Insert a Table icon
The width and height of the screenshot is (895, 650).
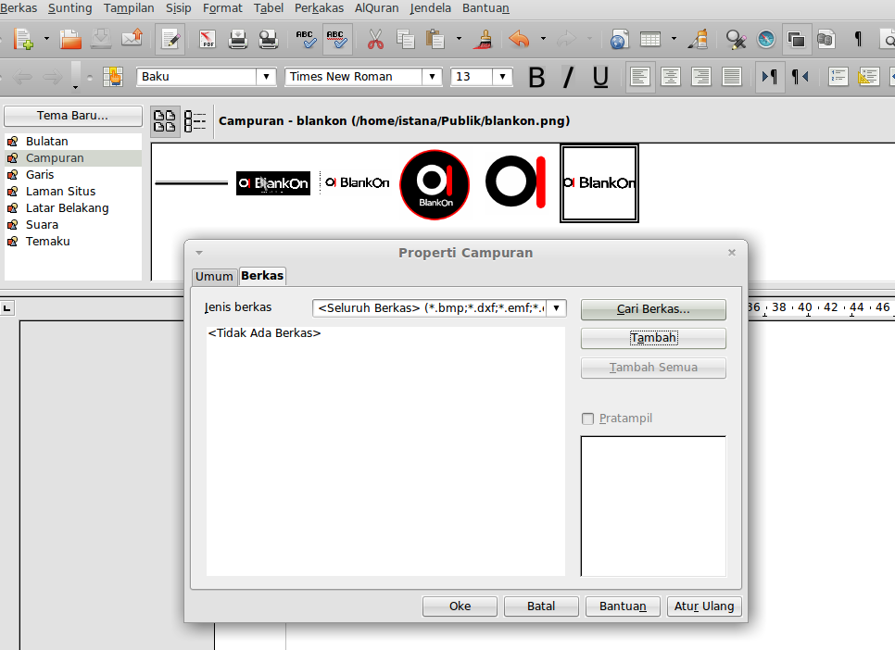tap(650, 40)
